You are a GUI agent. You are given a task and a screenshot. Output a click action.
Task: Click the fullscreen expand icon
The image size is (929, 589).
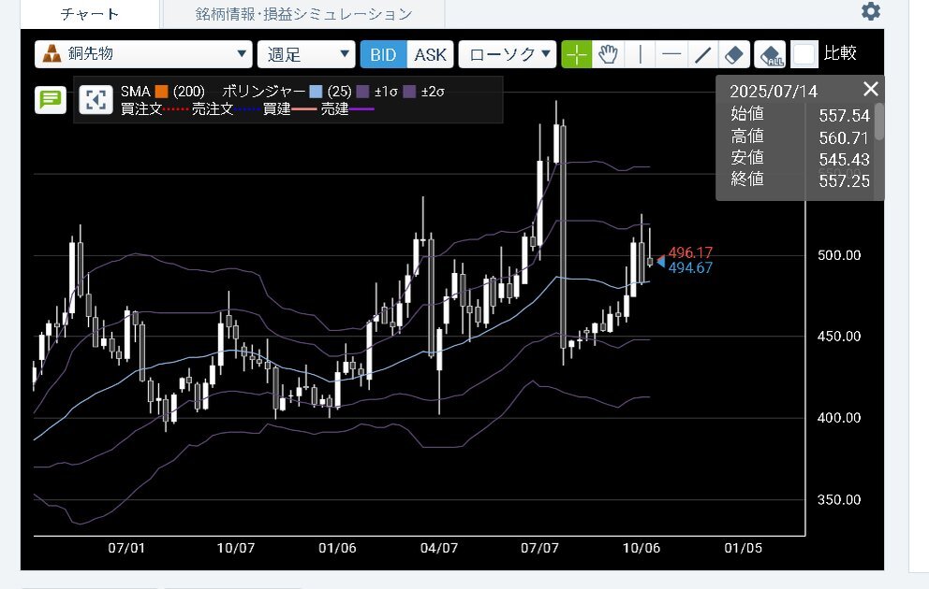96,99
